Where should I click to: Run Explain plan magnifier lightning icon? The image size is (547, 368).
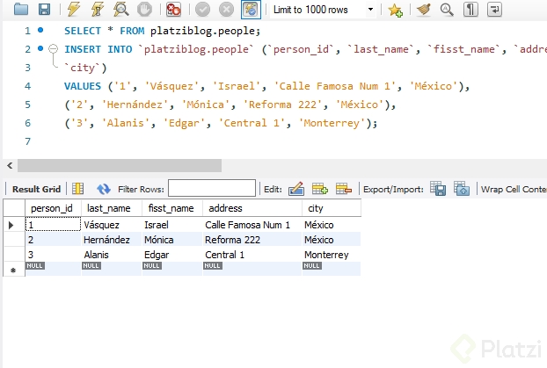point(120,9)
